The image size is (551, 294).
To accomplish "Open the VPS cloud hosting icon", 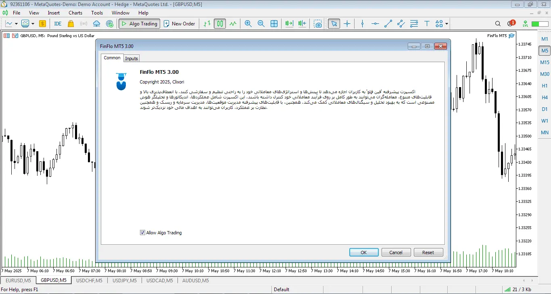I will (96, 24).
